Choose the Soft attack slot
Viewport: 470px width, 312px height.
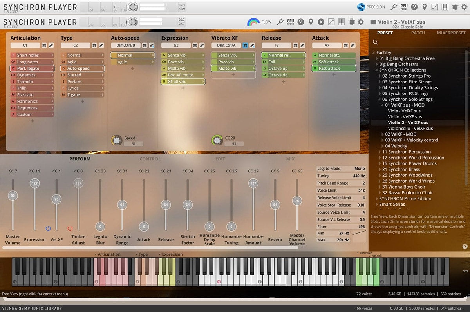334,62
